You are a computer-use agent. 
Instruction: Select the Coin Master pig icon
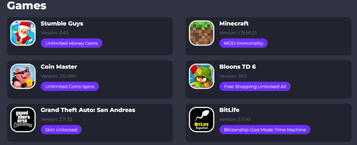pos(23,76)
